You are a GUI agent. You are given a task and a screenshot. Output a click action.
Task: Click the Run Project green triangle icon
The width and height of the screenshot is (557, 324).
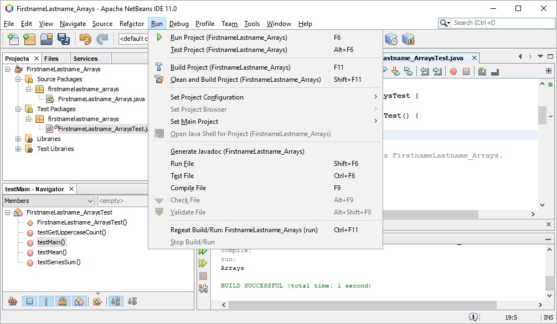[x=159, y=37]
